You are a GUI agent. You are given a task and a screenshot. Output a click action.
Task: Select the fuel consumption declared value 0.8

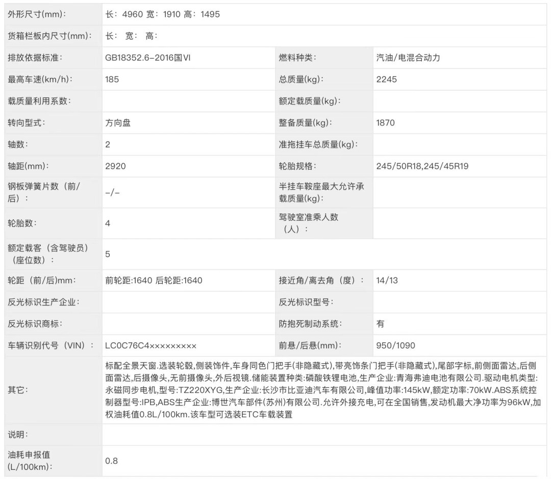111,461
